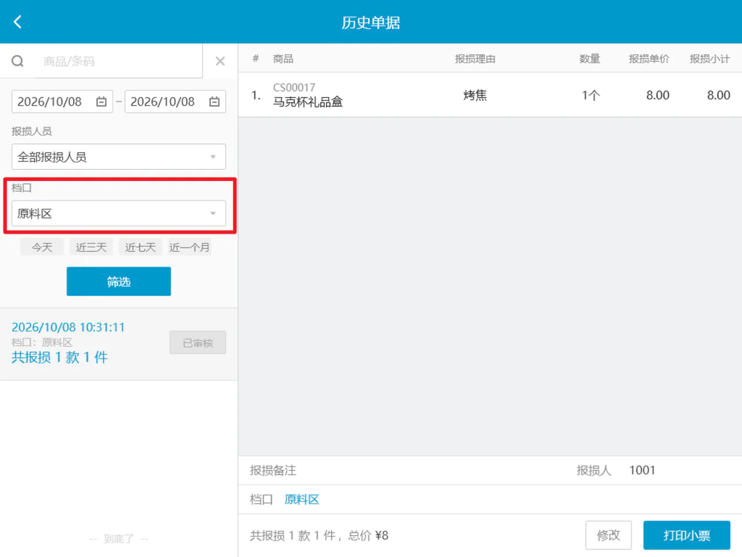The height and width of the screenshot is (557, 742).
Task: Select the 近七天 quick filter
Action: (140, 247)
